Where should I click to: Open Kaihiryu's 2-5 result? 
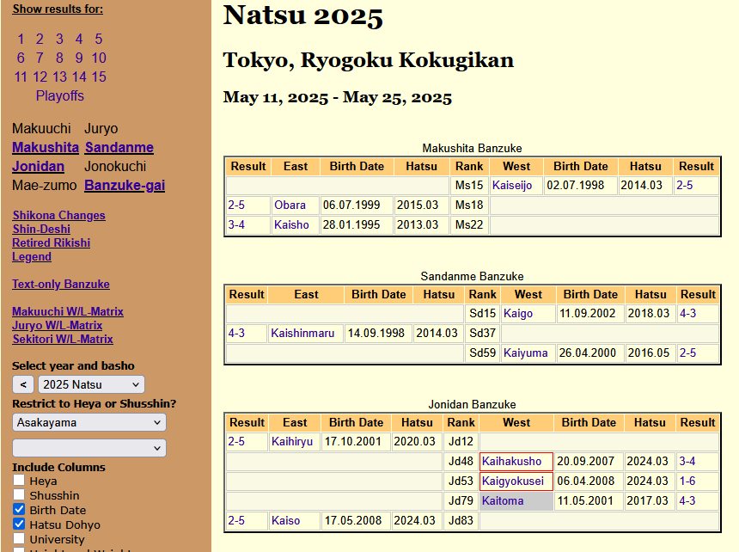236,442
